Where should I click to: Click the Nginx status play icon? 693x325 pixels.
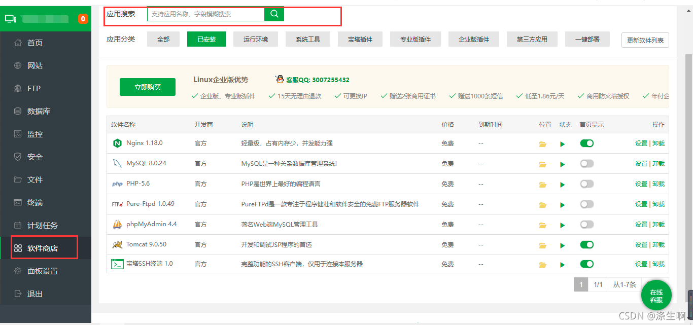tap(562, 144)
